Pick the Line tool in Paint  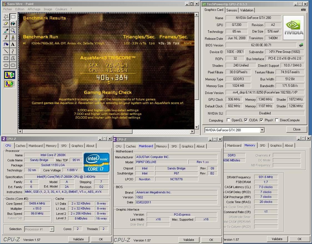pyautogui.click(x=6, y=51)
